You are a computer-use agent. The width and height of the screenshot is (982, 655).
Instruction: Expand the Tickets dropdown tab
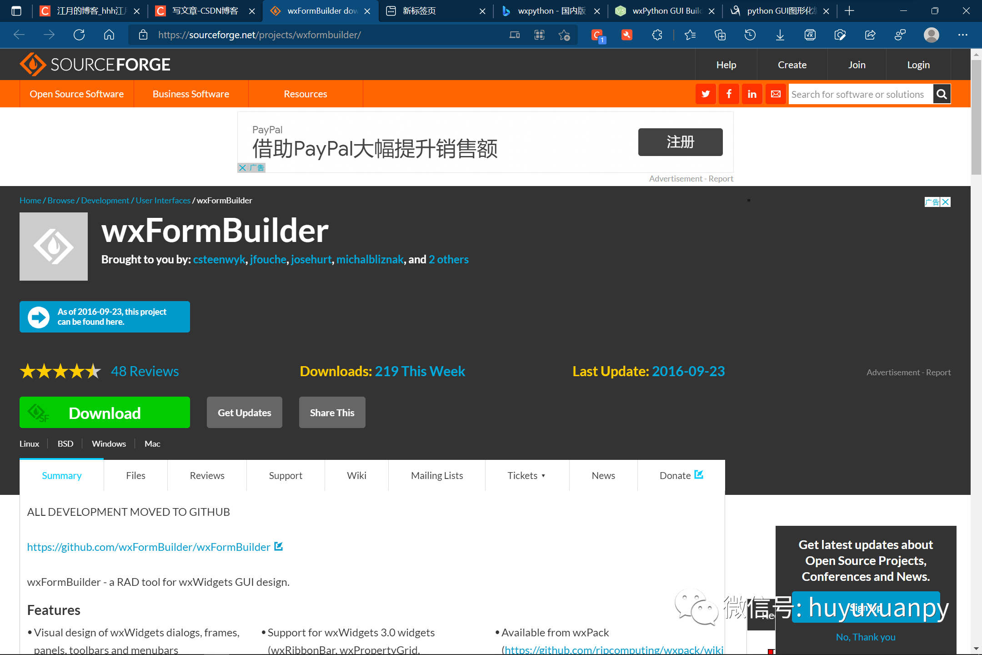[x=526, y=475]
